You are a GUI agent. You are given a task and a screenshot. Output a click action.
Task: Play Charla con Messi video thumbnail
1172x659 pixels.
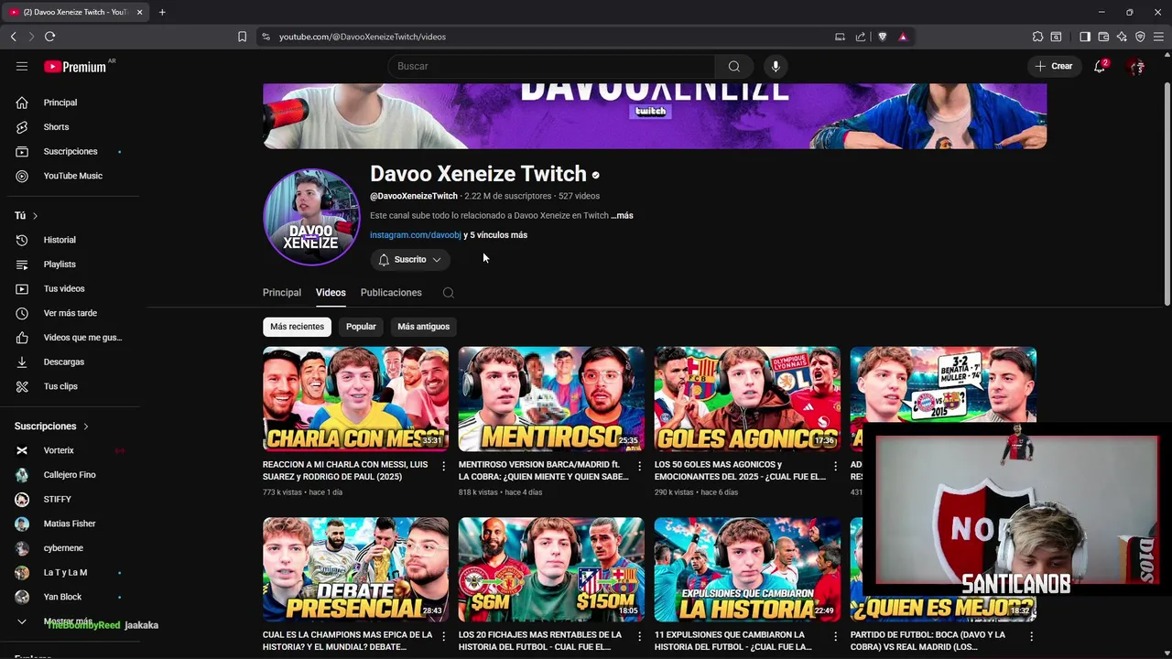pos(355,399)
